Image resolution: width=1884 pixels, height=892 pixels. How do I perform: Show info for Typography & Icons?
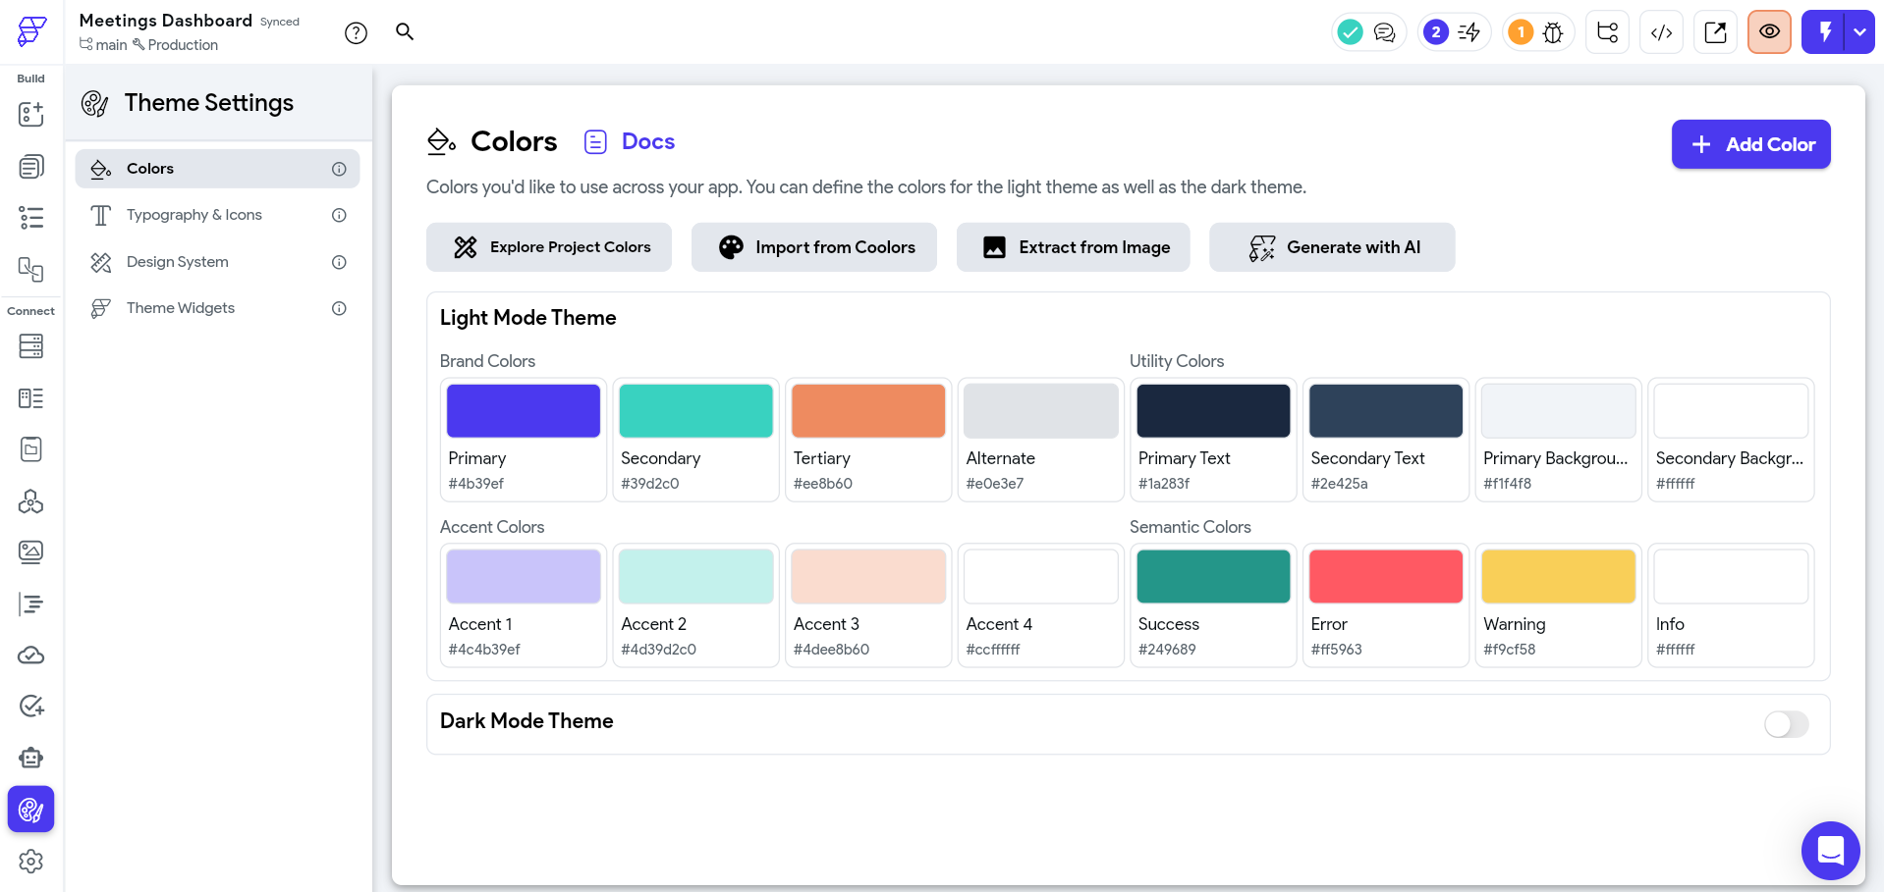(339, 215)
